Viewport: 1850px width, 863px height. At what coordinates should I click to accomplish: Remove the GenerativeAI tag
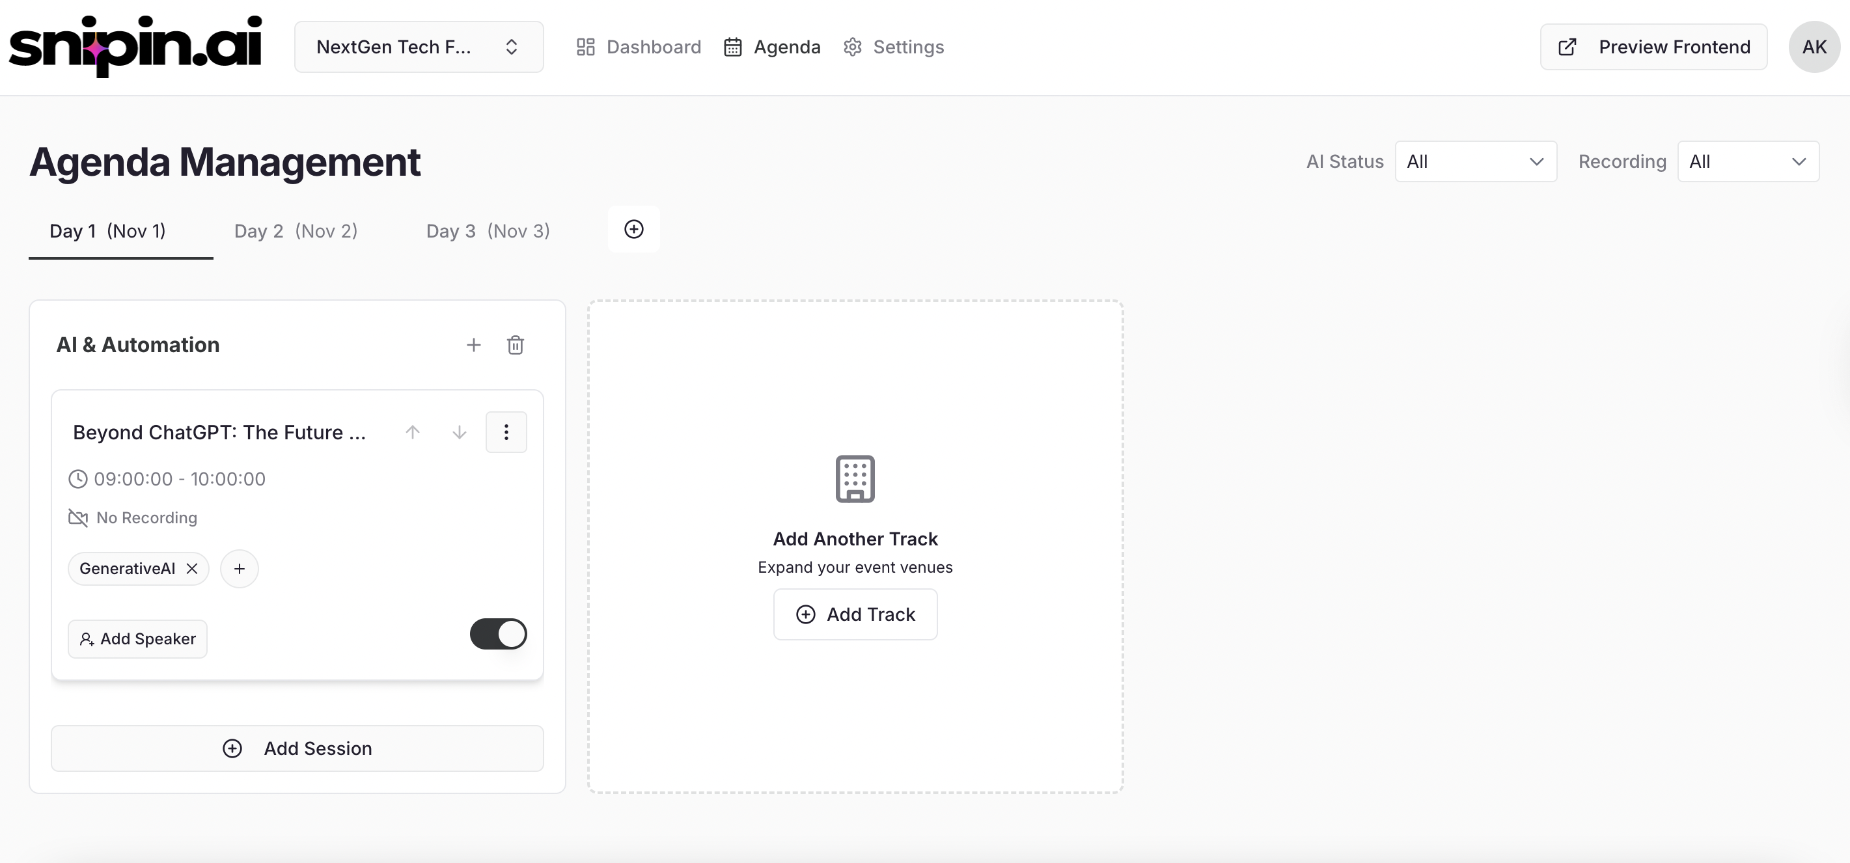(192, 569)
